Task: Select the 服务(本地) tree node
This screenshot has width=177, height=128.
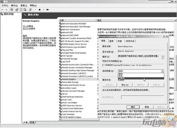Action: pos(7,14)
